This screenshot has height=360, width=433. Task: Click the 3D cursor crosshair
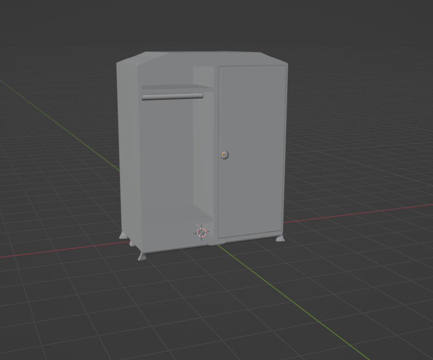point(202,232)
